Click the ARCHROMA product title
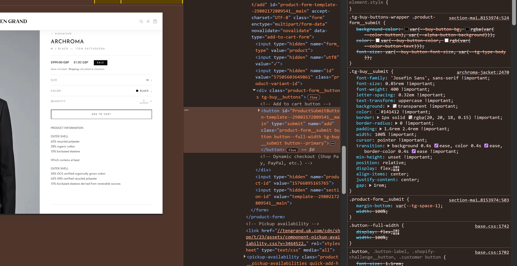This screenshot has height=266, width=517. [x=67, y=42]
